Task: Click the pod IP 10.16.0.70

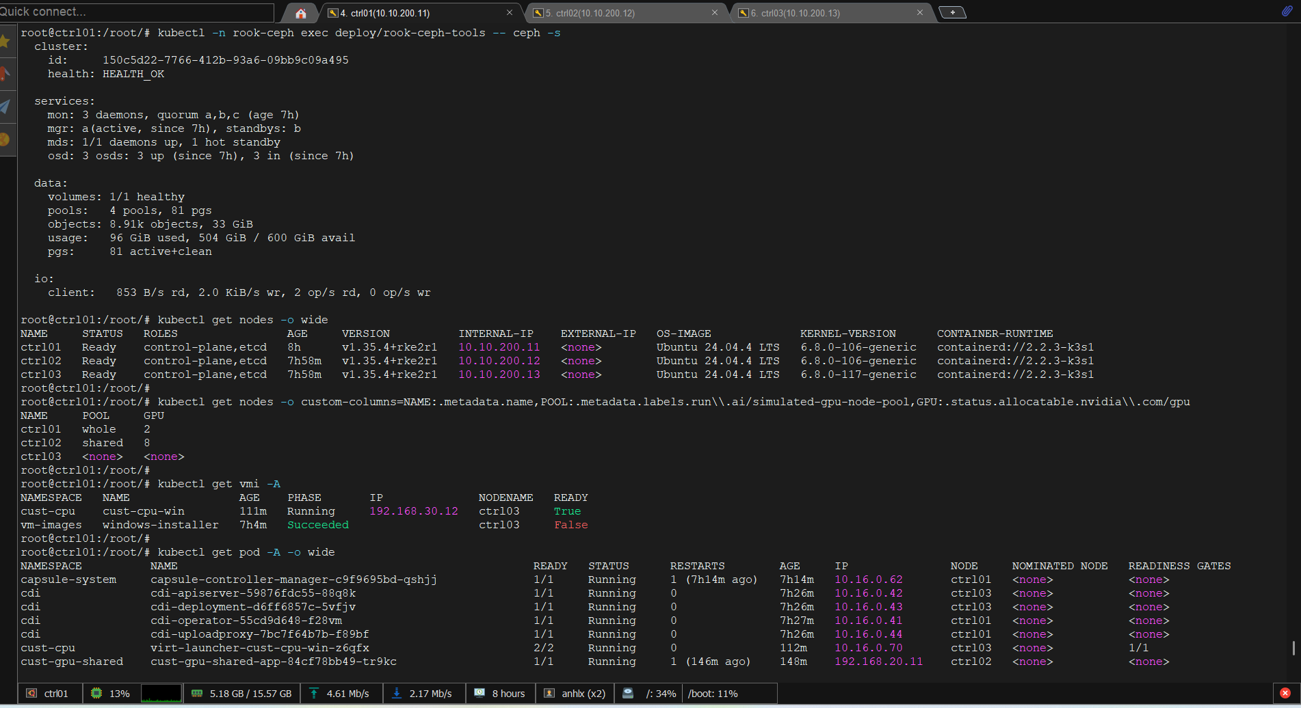Action: pos(869,648)
